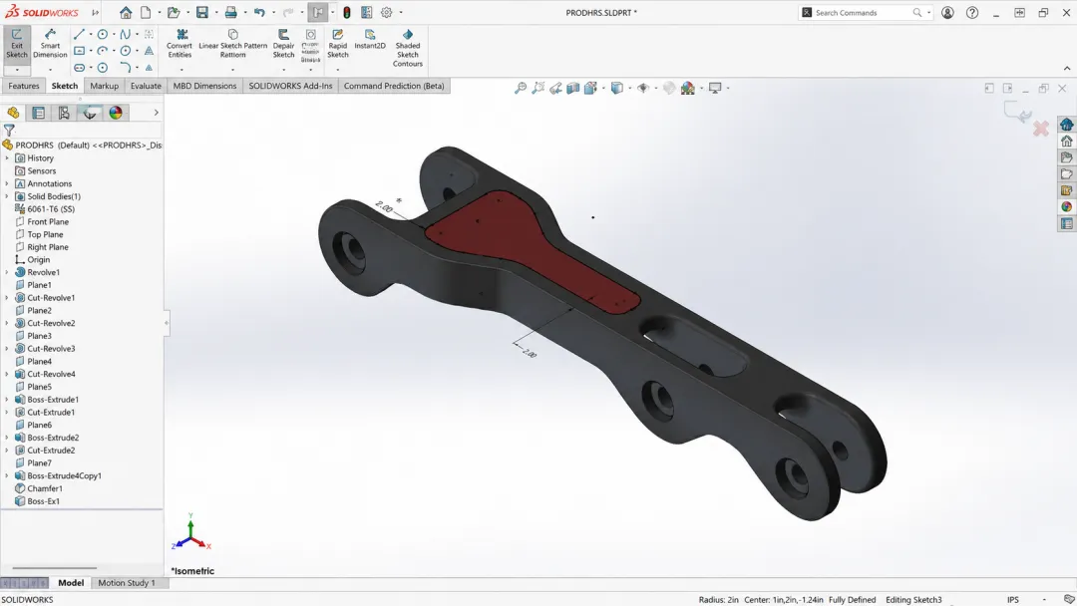This screenshot has width=1077, height=606.
Task: Select the 6061-T6 (SS) material item
Action: point(45,208)
